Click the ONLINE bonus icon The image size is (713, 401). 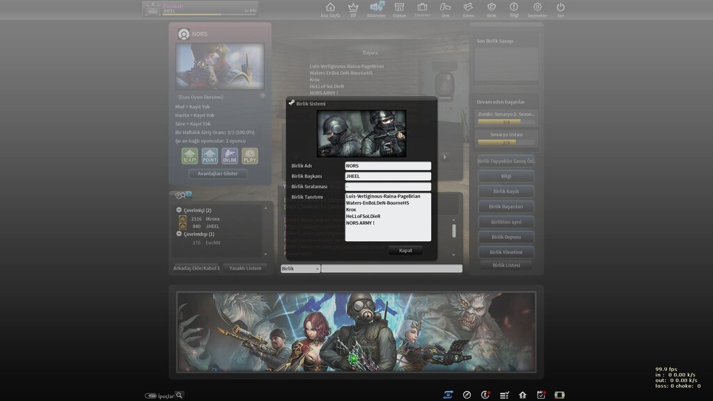coord(230,156)
